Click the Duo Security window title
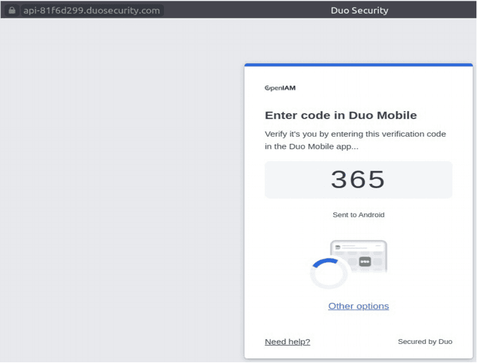This screenshot has width=477, height=364. point(359,10)
